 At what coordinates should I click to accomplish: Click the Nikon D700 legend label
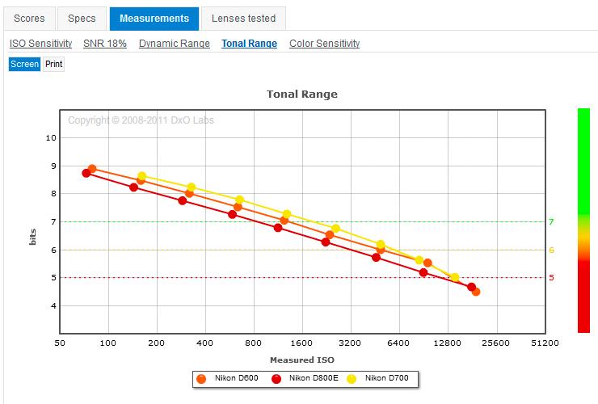(x=387, y=378)
